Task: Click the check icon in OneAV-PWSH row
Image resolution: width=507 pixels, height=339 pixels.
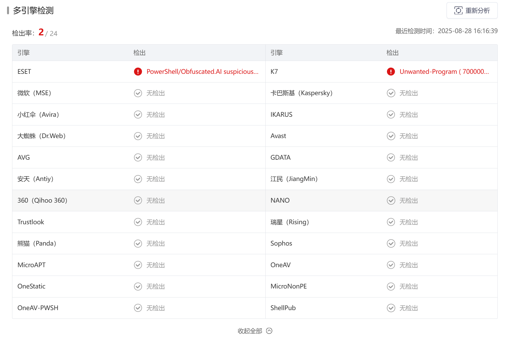Action: point(138,308)
